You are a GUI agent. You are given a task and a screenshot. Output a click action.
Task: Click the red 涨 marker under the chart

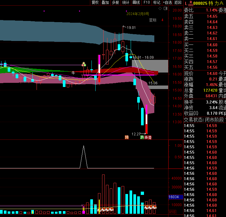pyautogui.click(x=146, y=137)
